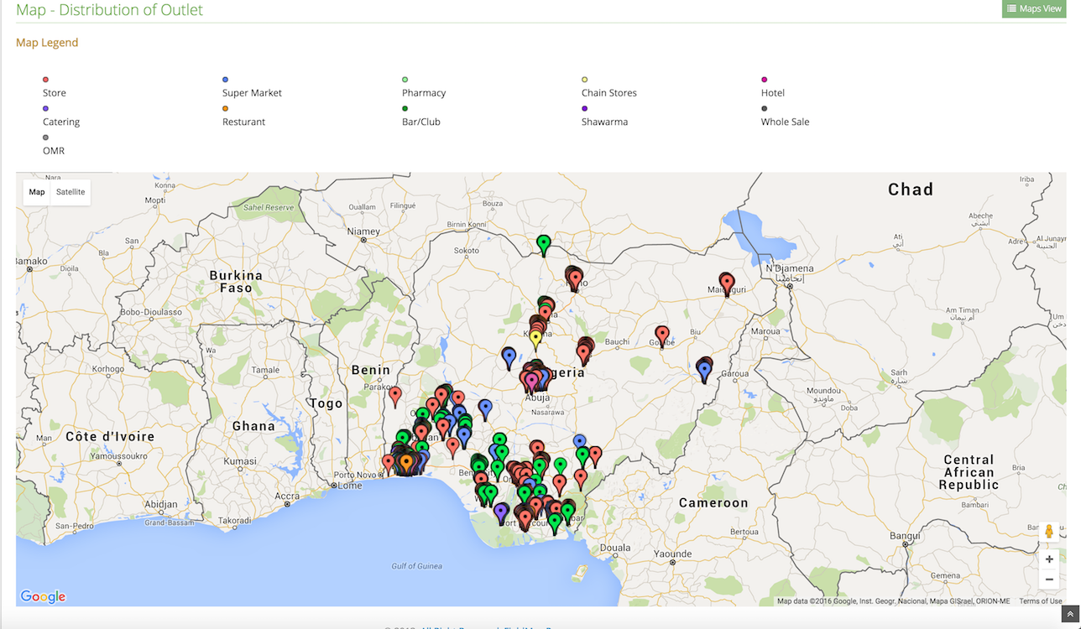
Task: Click the blue marker near Garoua
Action: pos(705,370)
